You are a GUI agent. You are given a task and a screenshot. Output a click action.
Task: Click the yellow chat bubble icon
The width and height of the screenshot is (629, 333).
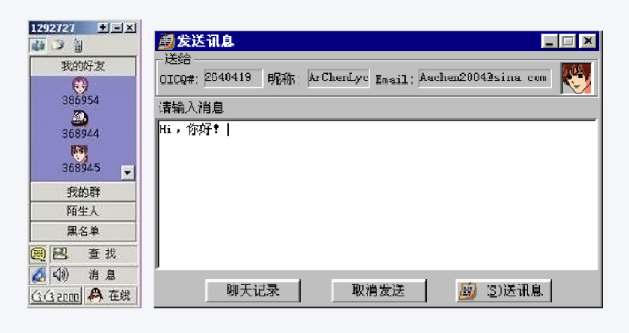click(38, 254)
